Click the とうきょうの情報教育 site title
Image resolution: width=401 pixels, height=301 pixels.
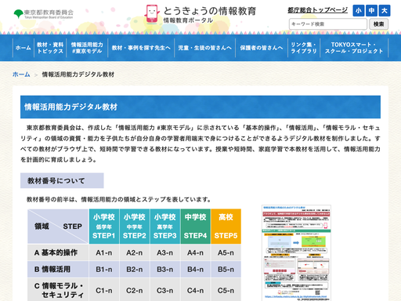pos(210,11)
